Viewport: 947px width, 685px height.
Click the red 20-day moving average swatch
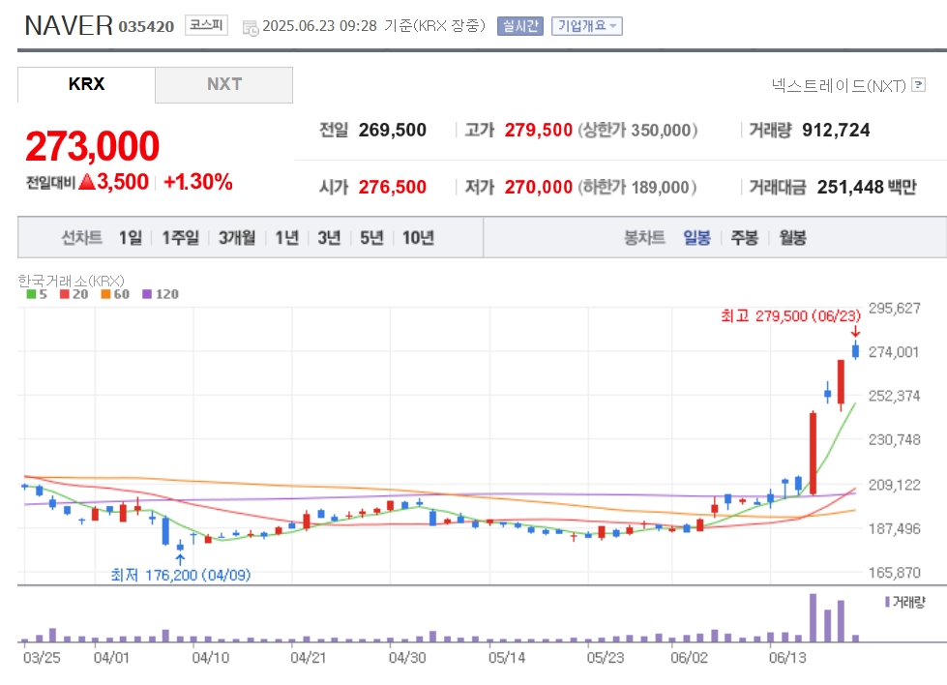[x=65, y=294]
